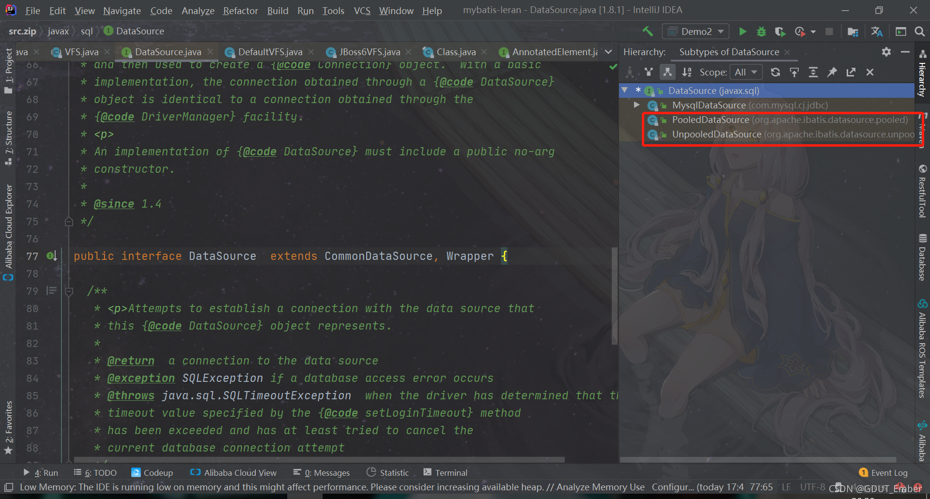Click Autoscroll to Source icon
The image size is (930, 499).
[794, 72]
